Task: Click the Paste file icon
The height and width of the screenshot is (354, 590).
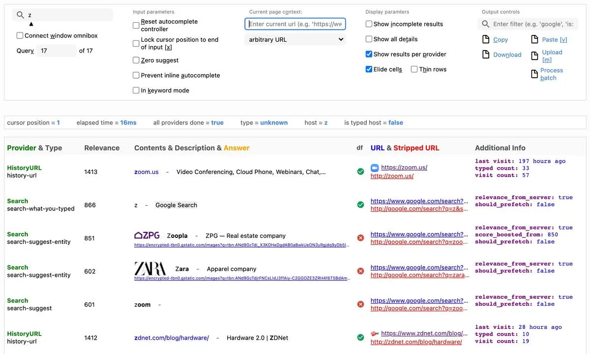Action: click(535, 40)
